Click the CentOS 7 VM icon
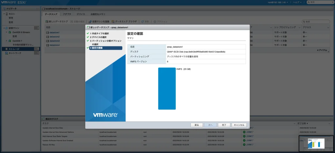 (x=9, y=41)
